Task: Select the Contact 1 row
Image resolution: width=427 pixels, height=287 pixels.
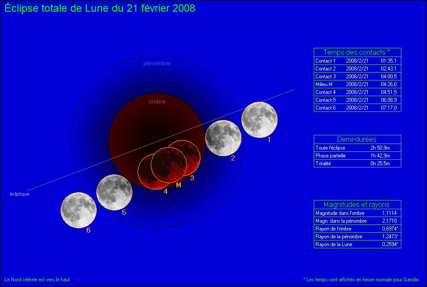Action: (x=357, y=61)
